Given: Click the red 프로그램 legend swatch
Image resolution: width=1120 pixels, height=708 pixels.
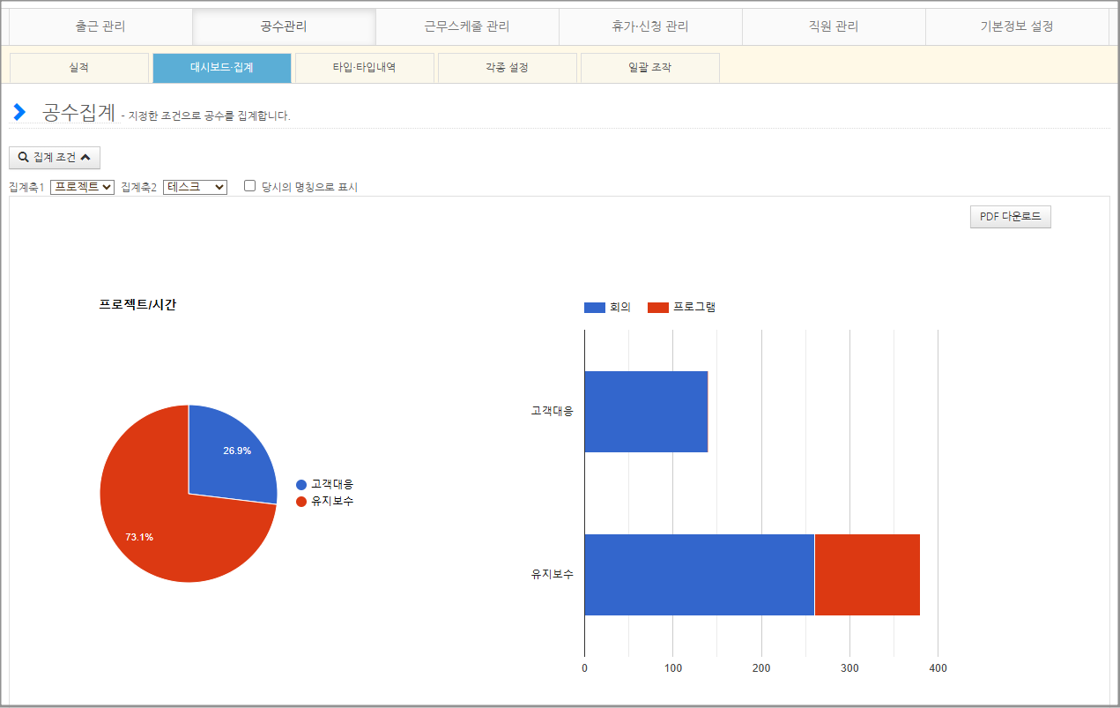Looking at the screenshot, I should click(x=658, y=308).
